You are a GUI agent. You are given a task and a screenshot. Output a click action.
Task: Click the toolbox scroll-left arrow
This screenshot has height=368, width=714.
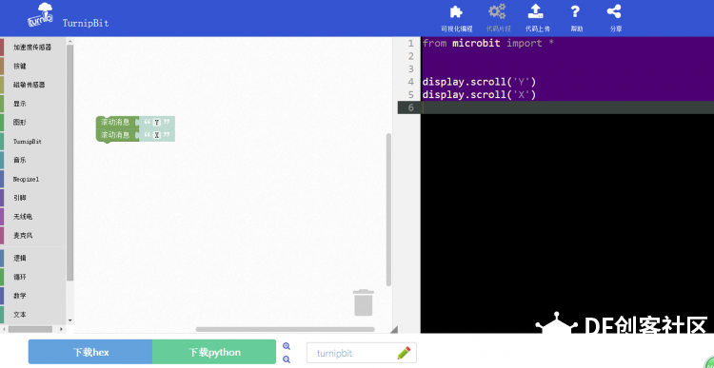(x=4, y=329)
